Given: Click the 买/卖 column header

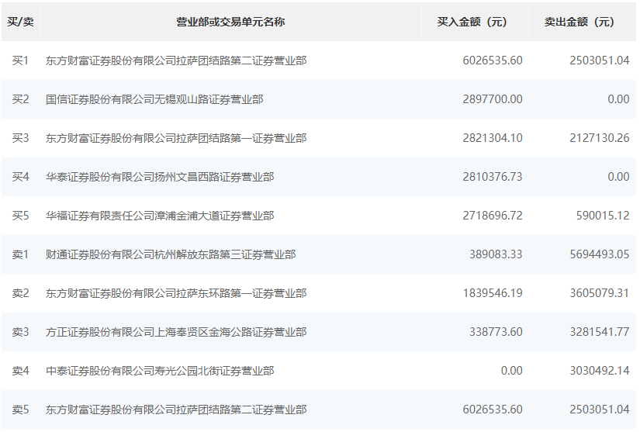Looking at the screenshot, I should pos(20,22).
